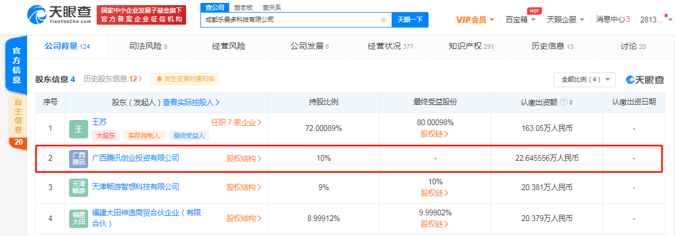The height and width of the screenshot is (236, 675).
Task: Click the 72.00089% shareholding value
Action: (323, 128)
